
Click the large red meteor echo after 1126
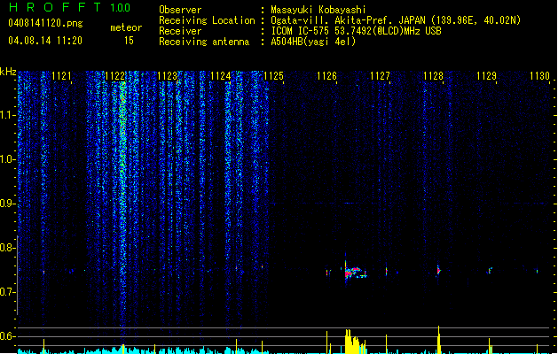pyautogui.click(x=355, y=273)
